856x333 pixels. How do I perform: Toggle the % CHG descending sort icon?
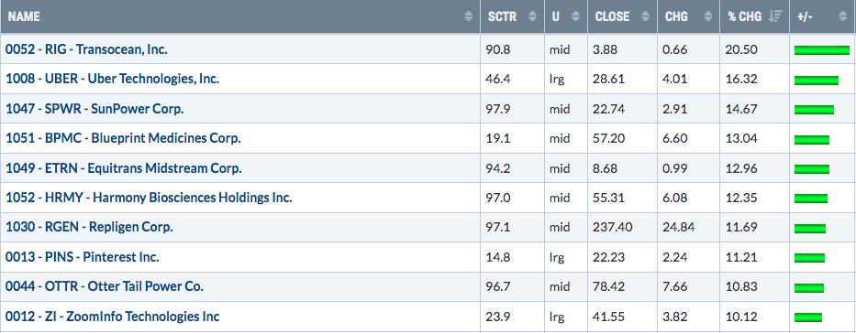pyautogui.click(x=775, y=16)
